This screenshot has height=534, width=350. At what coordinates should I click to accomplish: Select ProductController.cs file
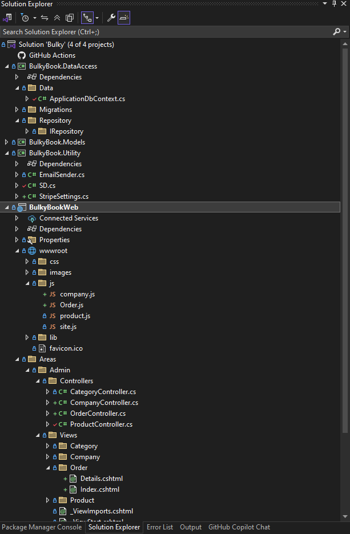tap(102, 424)
